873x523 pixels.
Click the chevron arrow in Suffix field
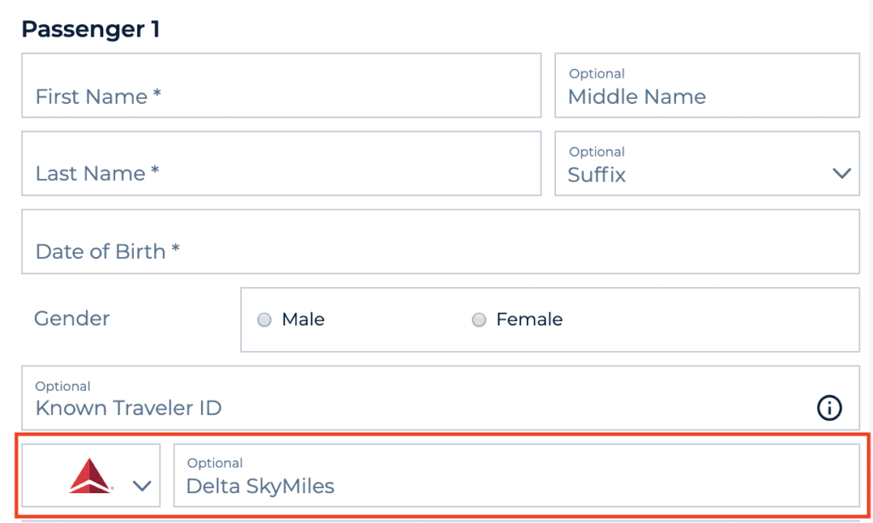[841, 174]
